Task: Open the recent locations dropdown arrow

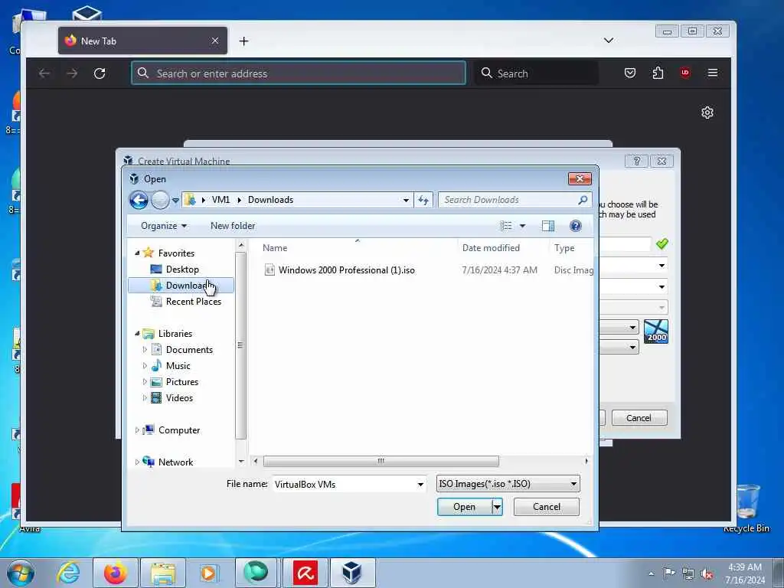Action: tap(175, 201)
